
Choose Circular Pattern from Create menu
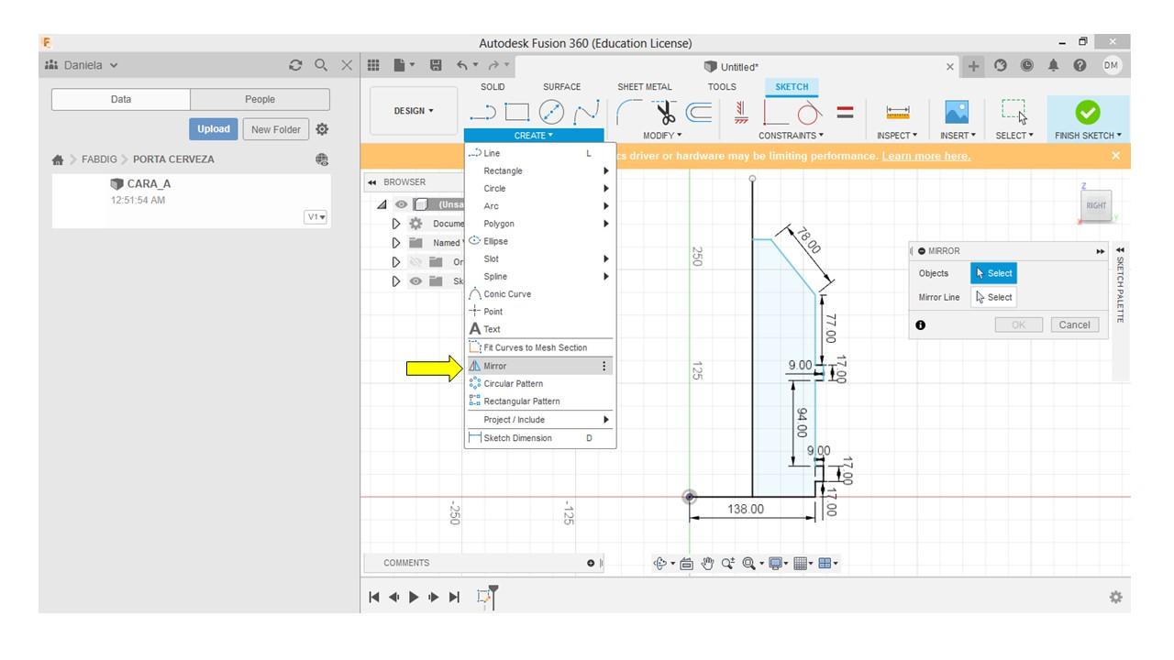tap(540, 383)
